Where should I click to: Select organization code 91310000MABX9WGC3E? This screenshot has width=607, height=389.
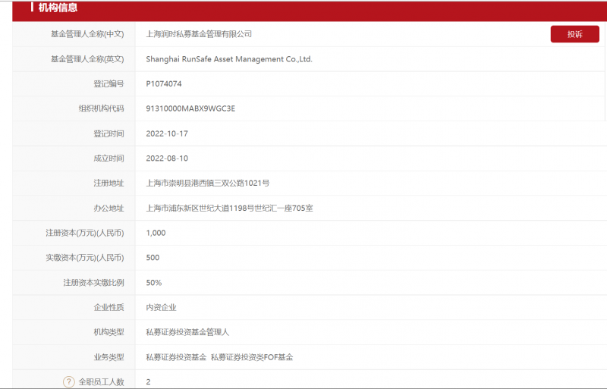pyautogui.click(x=190, y=108)
